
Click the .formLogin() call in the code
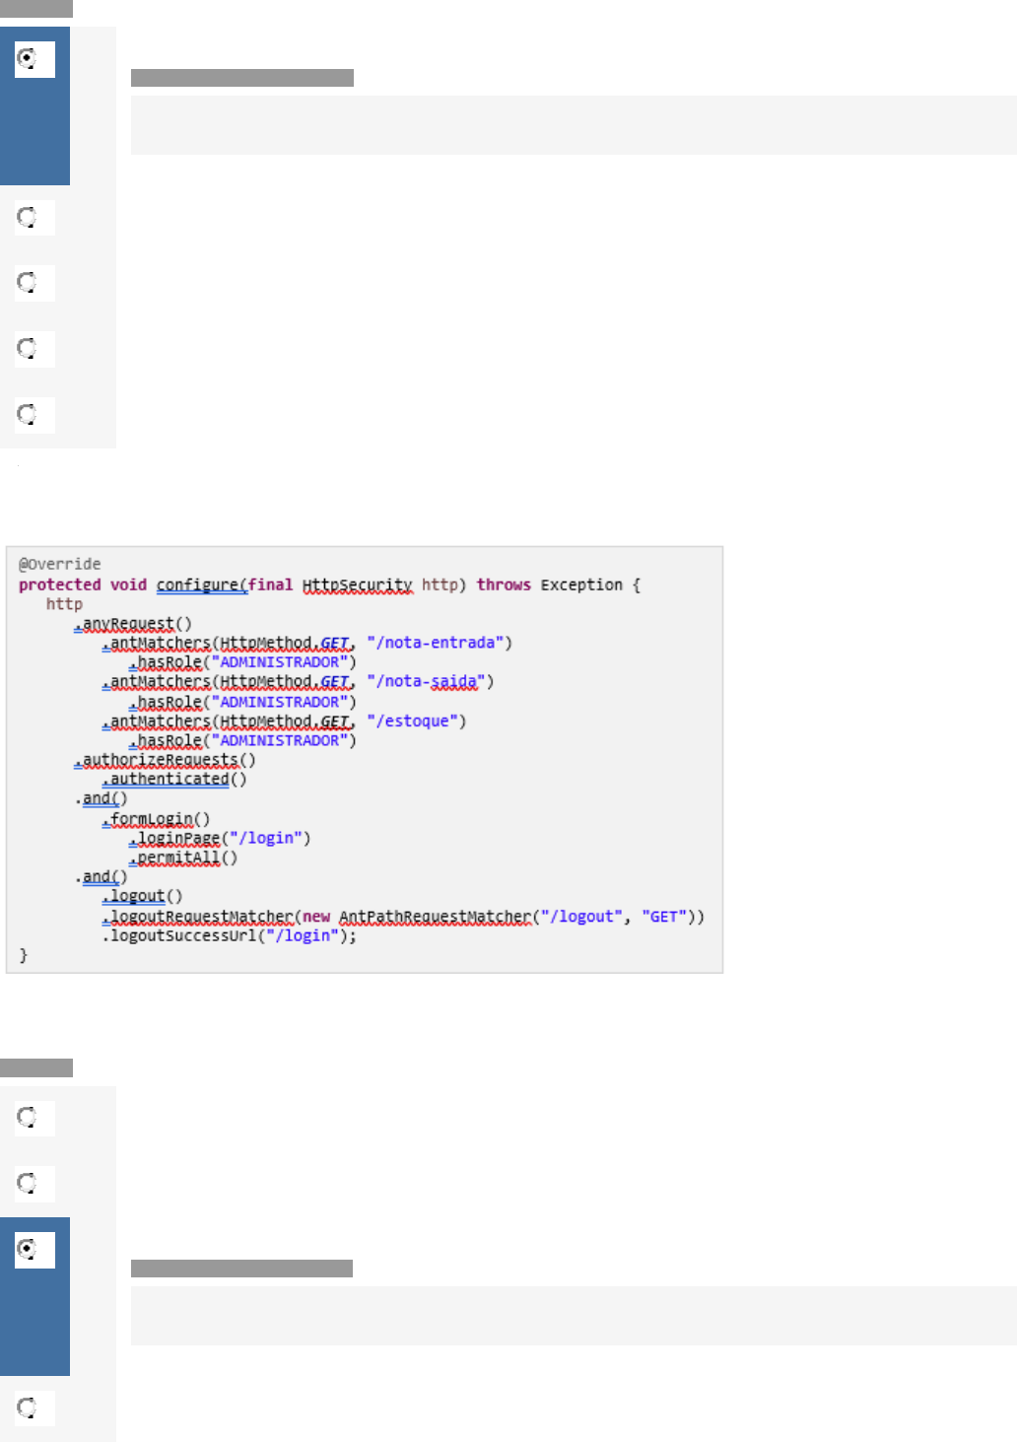coord(159,819)
